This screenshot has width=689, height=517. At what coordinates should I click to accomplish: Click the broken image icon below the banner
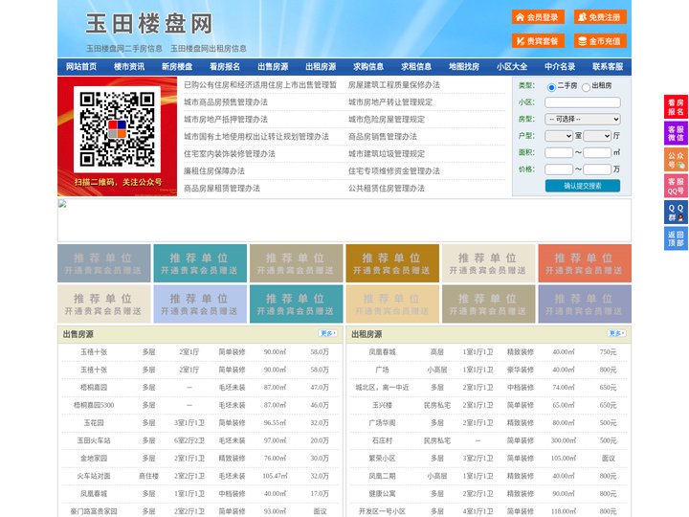(62, 204)
